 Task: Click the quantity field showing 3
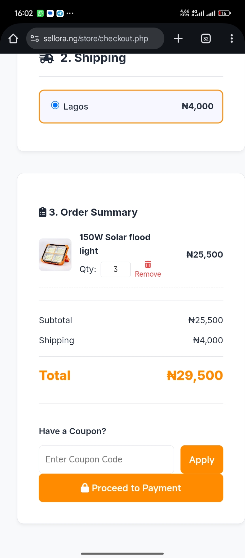click(116, 269)
